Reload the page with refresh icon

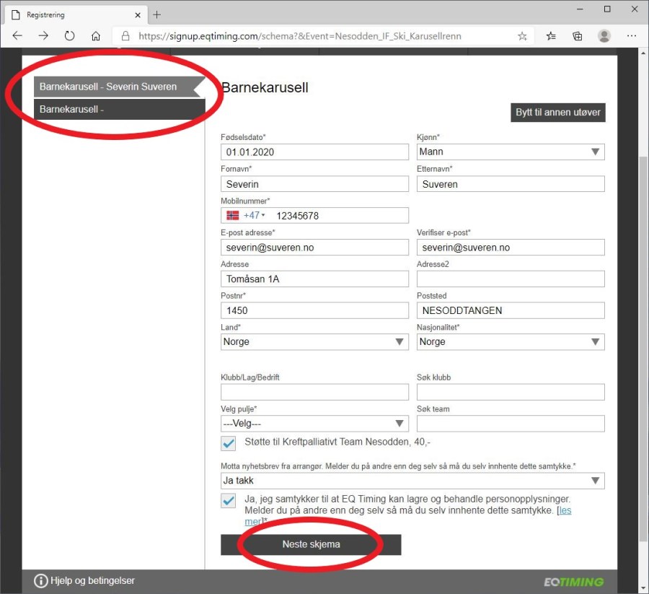click(69, 35)
